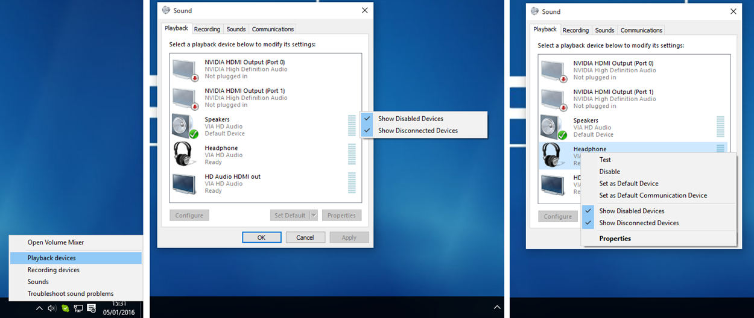Click NVIDIA HDMI Output (Port 0) monitor icon, right window
The height and width of the screenshot is (318, 754).
[554, 70]
